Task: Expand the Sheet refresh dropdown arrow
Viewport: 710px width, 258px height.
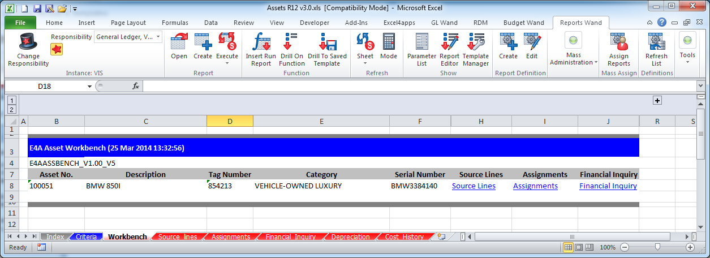Action: [365, 63]
